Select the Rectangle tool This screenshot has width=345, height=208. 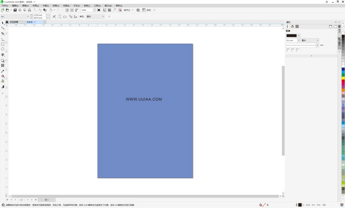click(3, 44)
